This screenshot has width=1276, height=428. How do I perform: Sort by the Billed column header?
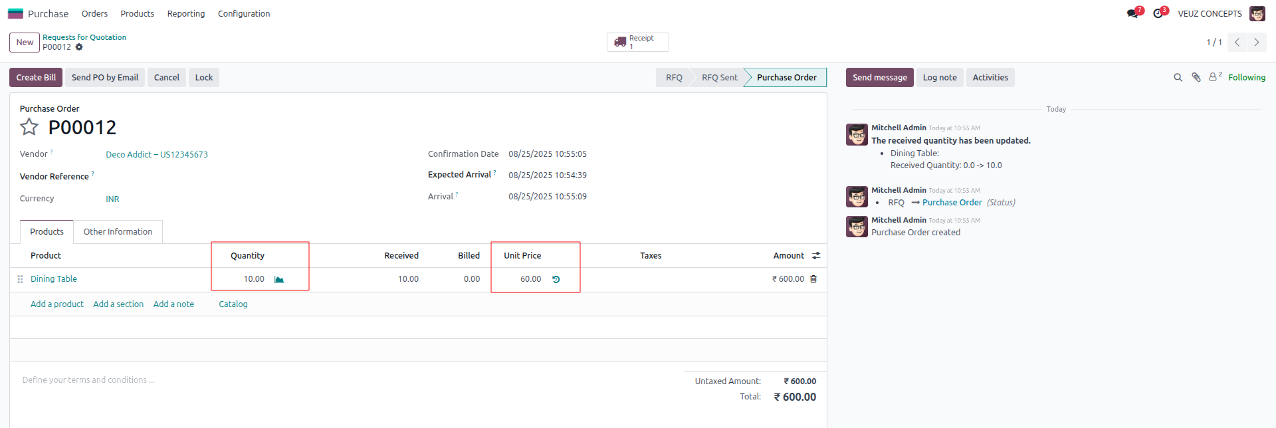[x=469, y=256]
